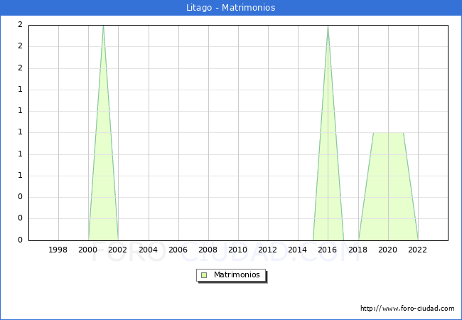Click the 2000 x-axis label

(88, 250)
